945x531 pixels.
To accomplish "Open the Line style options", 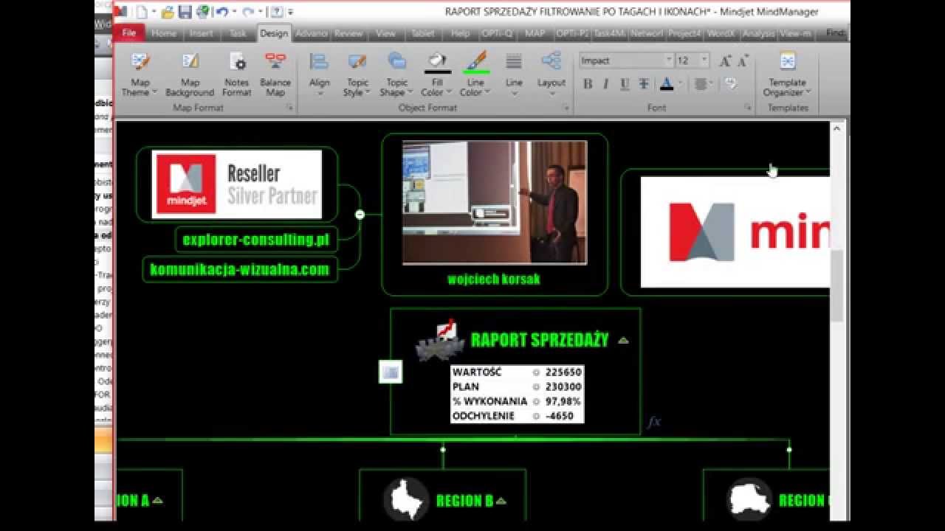I will tap(514, 74).
